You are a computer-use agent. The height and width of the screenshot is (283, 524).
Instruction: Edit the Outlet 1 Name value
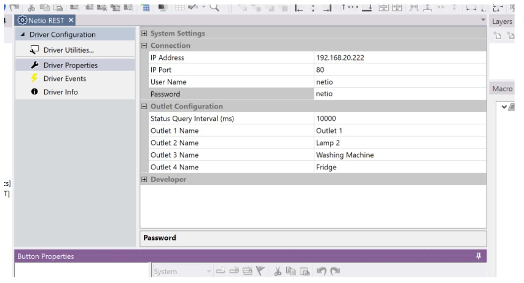tap(400, 131)
